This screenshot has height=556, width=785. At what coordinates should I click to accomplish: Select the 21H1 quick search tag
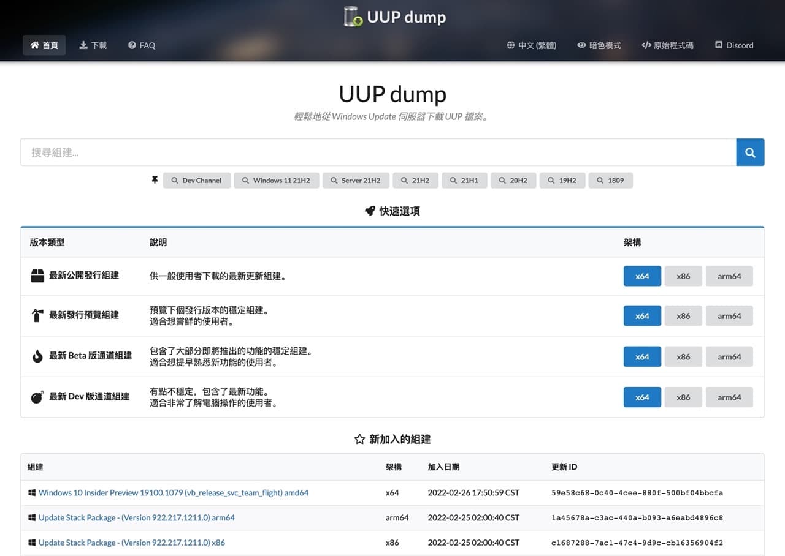pyautogui.click(x=464, y=181)
